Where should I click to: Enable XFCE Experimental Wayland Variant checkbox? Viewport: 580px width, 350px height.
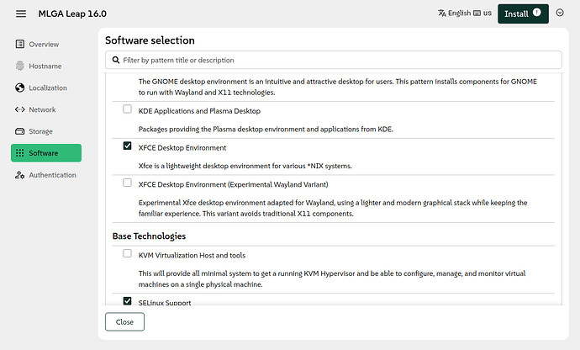click(127, 183)
